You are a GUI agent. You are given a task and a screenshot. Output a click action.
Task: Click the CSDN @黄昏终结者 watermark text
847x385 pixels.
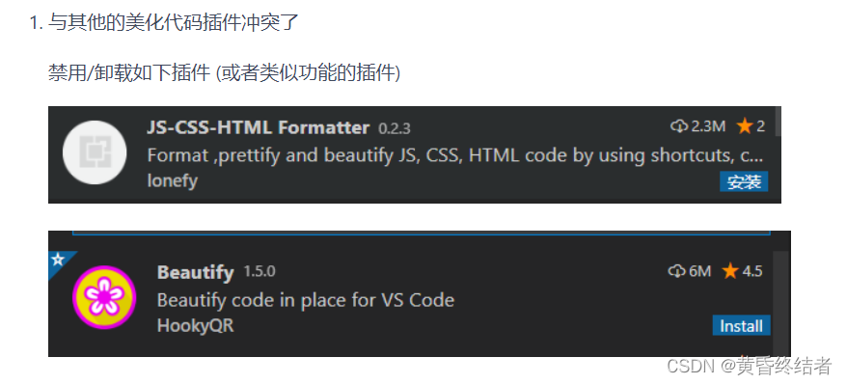(750, 366)
